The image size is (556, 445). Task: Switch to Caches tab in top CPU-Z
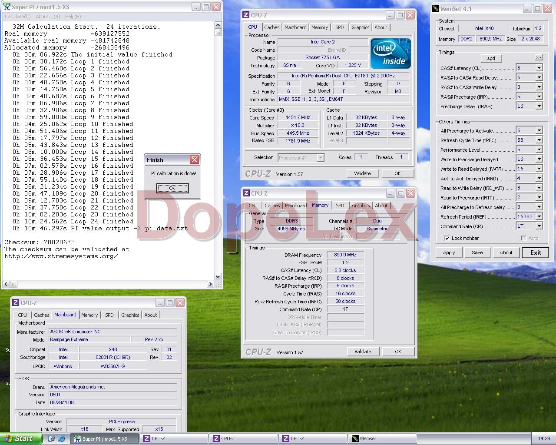pos(272,27)
